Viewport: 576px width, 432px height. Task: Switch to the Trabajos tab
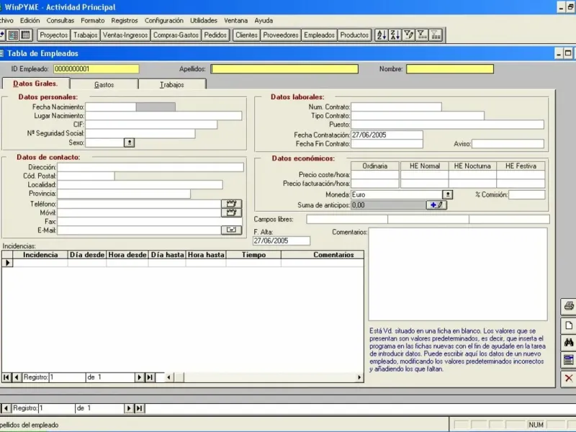coord(172,84)
